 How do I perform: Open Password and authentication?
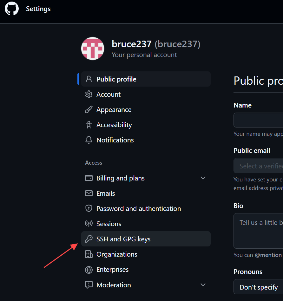146,208
